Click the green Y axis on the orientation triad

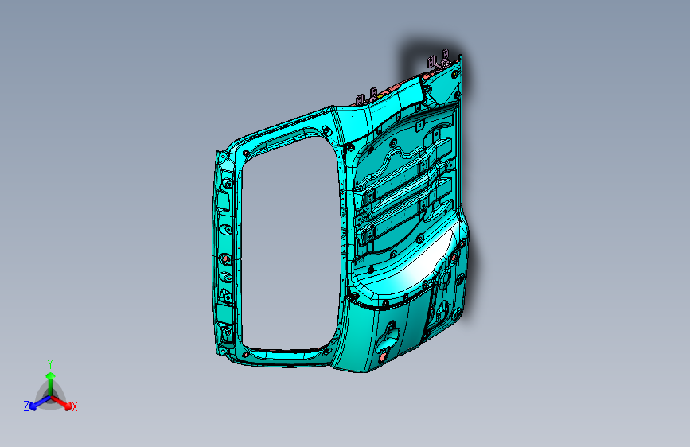click(51, 384)
